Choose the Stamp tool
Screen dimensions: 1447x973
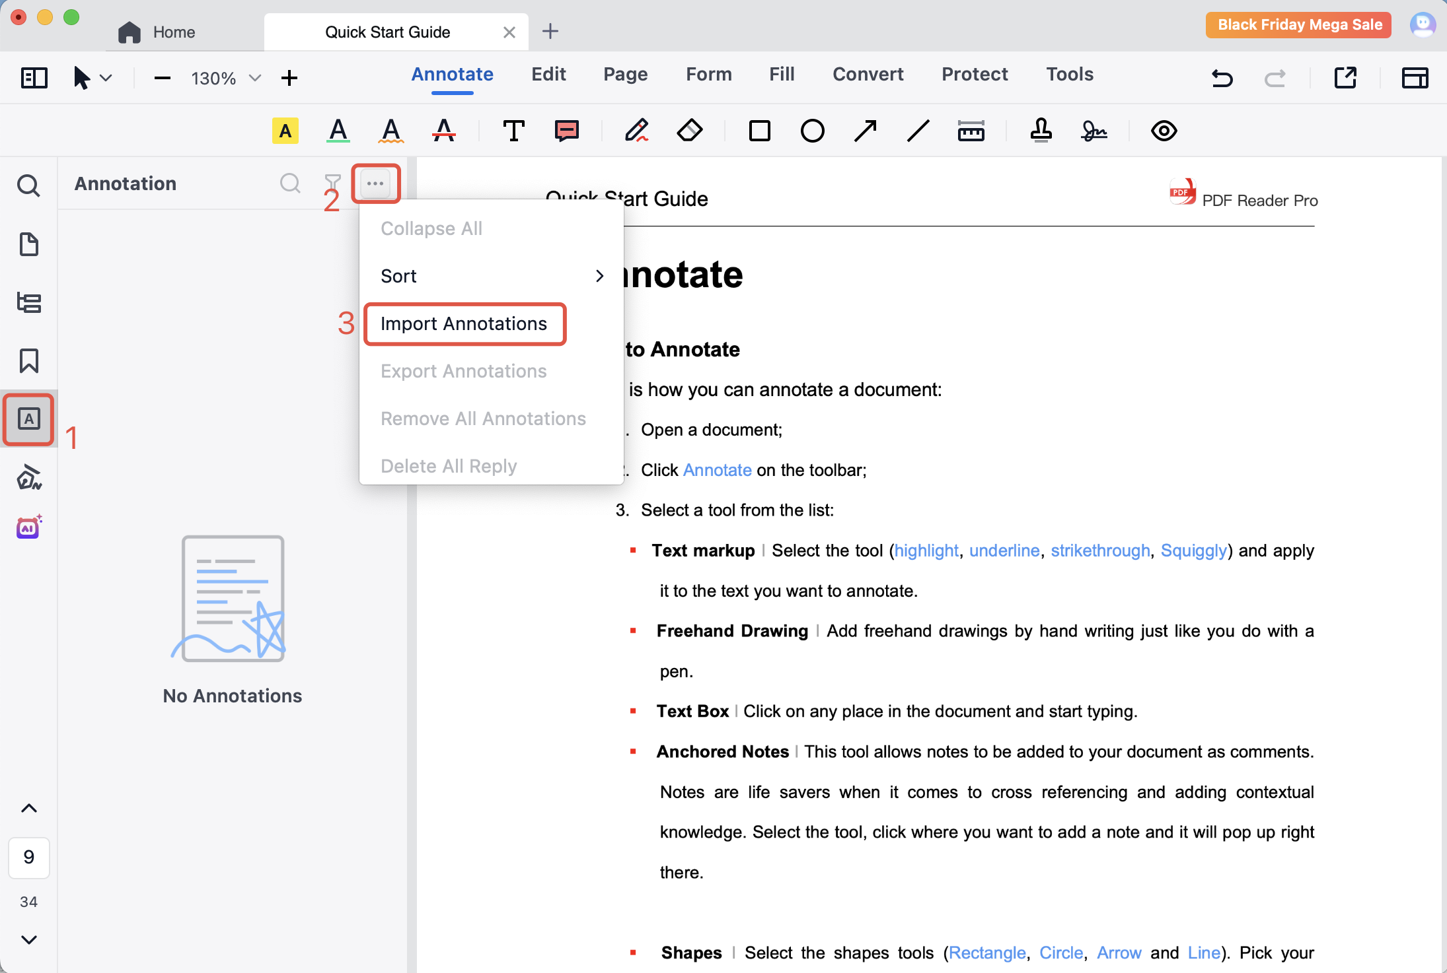coord(1041,131)
